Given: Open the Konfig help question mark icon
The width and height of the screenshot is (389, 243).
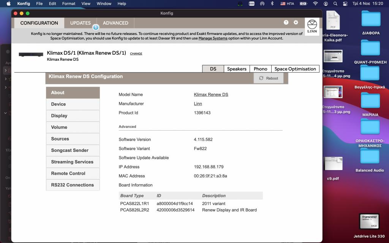Looking at the screenshot, I should [286, 22].
